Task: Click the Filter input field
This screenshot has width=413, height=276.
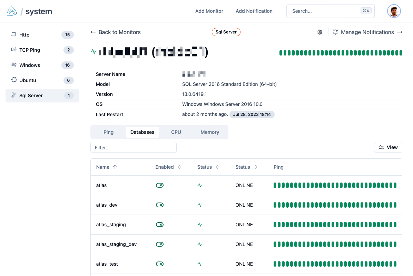Action: pyautogui.click(x=133, y=147)
